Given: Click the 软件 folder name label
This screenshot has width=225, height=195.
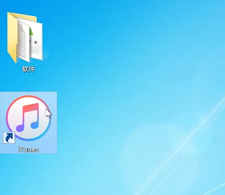Looking at the screenshot, I should [29, 69].
